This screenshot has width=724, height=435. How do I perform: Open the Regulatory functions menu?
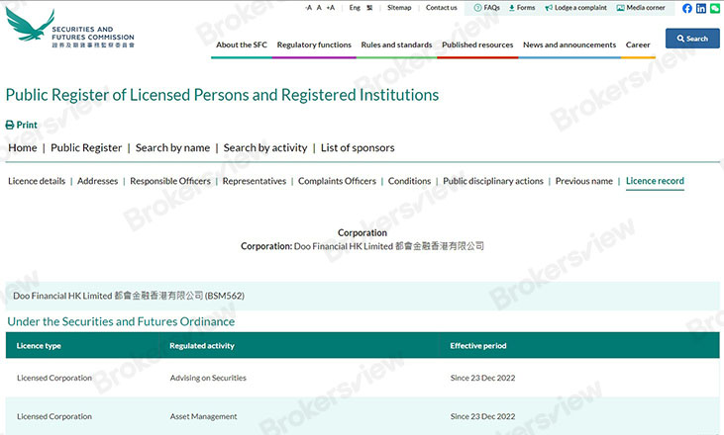(x=314, y=44)
